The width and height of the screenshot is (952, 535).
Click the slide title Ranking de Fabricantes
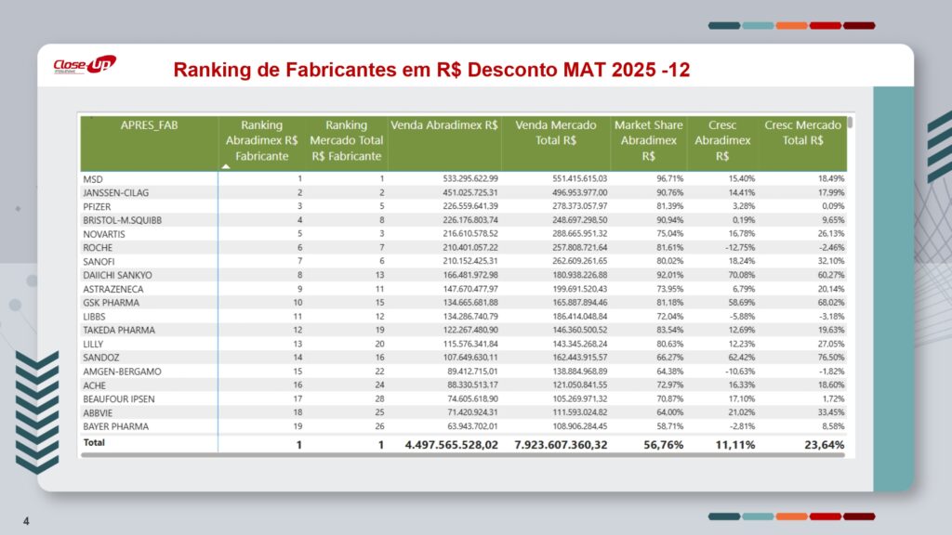coord(431,69)
